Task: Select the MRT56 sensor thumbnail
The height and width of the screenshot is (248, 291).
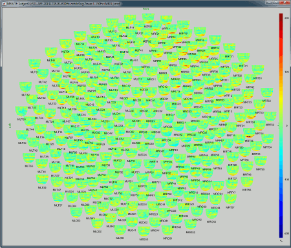Action: (x=247, y=182)
